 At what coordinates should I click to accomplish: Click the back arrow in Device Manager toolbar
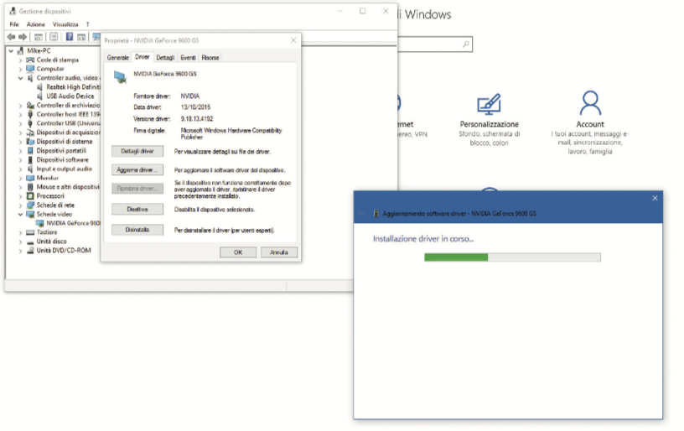[12, 37]
